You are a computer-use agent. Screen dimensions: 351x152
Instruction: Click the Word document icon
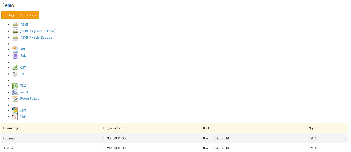[15, 92]
